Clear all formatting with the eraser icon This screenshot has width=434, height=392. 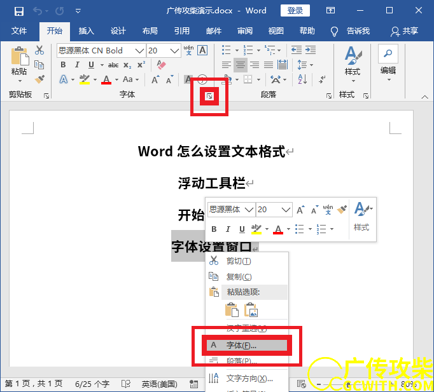161,65
